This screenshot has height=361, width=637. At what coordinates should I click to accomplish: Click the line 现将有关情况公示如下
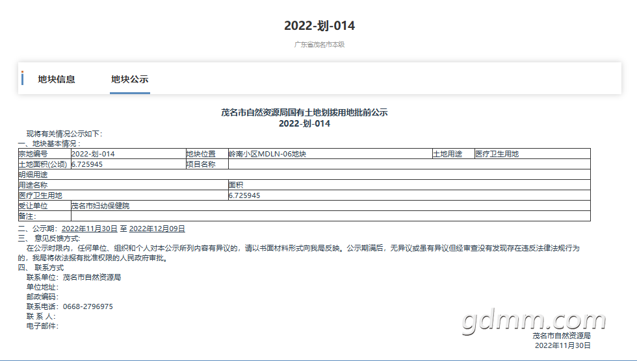(64, 134)
